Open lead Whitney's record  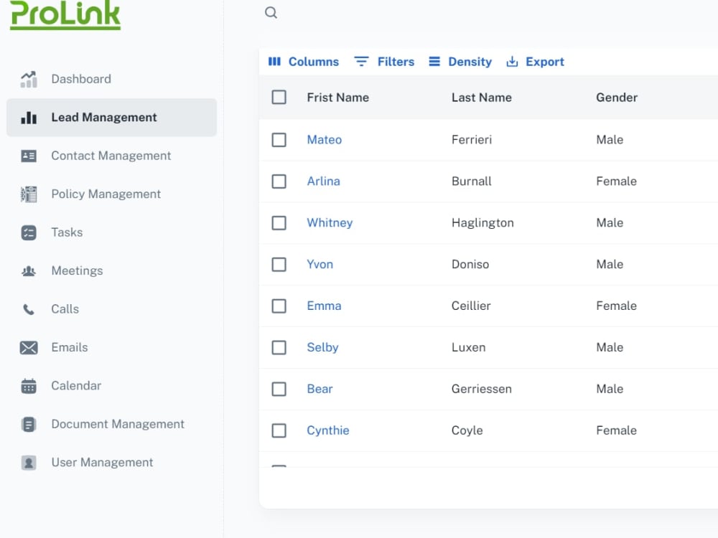coord(330,223)
